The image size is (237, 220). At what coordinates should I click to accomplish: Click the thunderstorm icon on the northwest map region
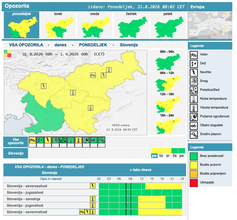pos(44,86)
